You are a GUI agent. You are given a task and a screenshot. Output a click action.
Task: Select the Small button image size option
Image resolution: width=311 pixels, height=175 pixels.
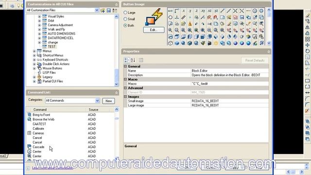[x=125, y=19]
